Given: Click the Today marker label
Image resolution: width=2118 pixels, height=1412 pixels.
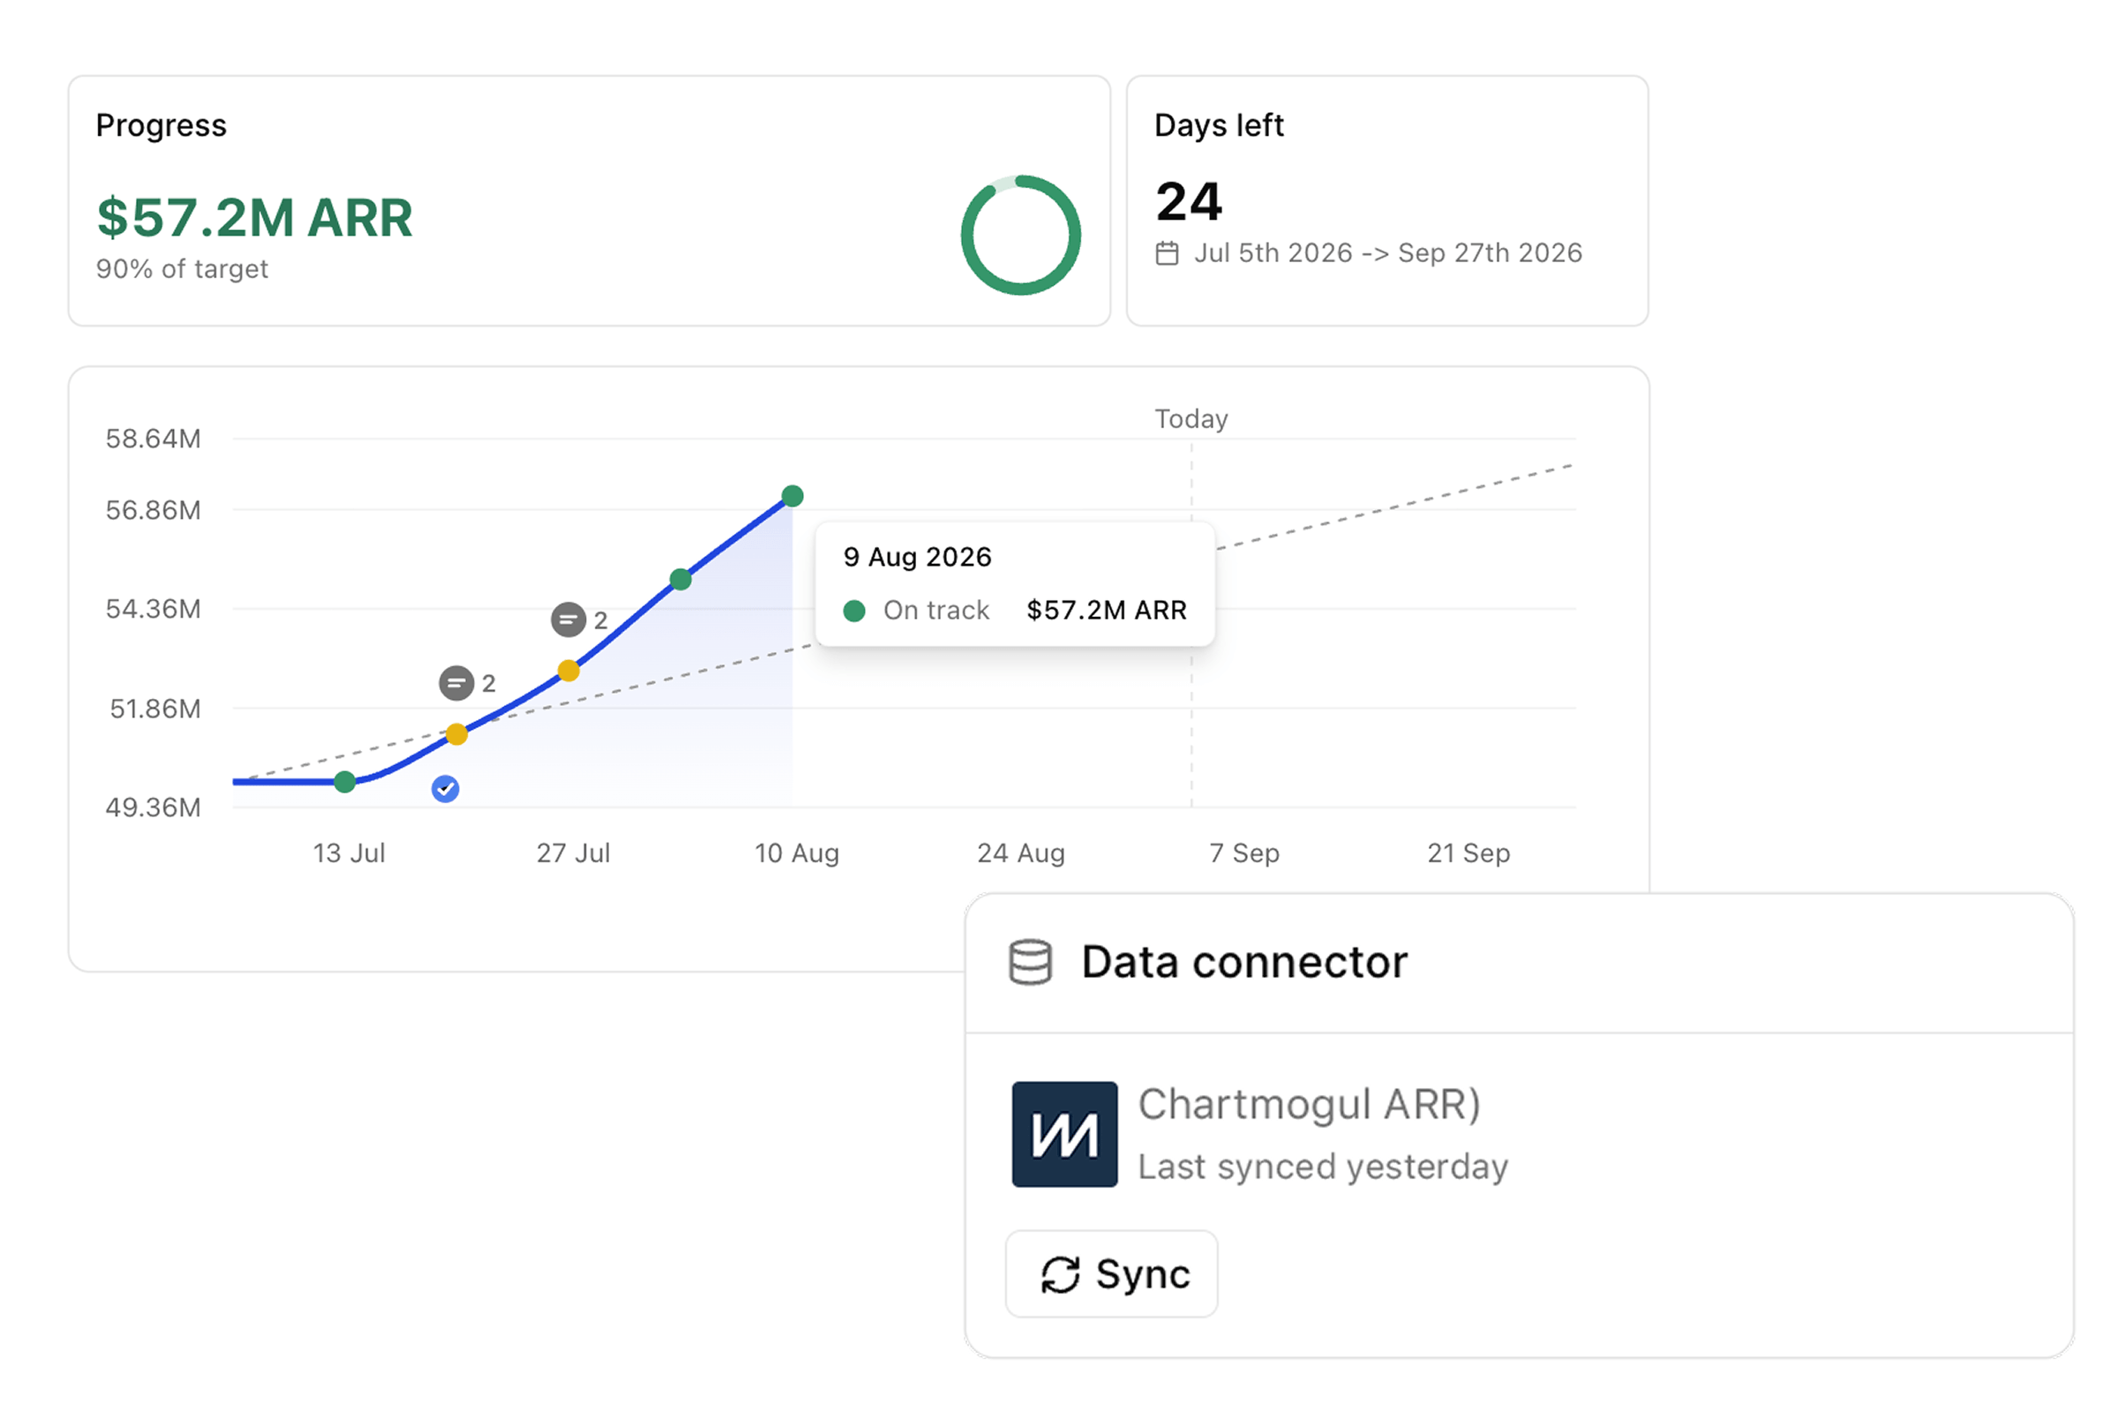Looking at the screenshot, I should (1191, 420).
